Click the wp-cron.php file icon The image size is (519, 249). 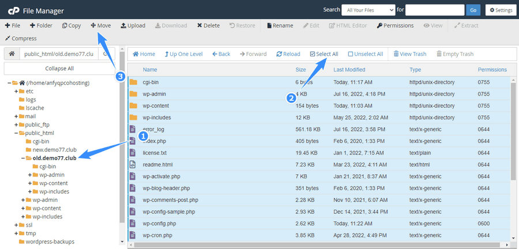coord(133,235)
